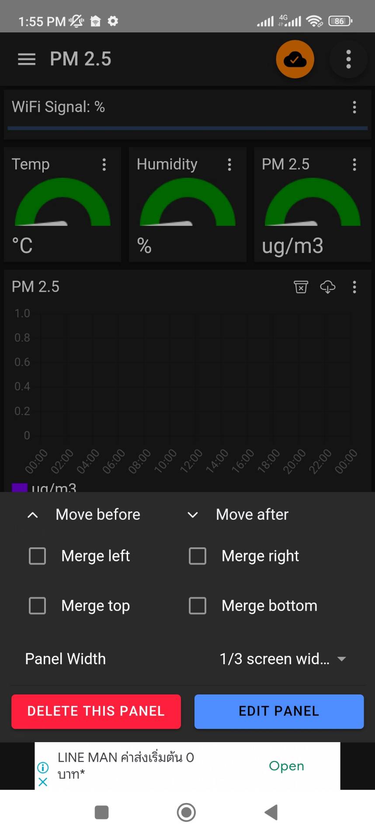
Task: Tap the orange cloud connection icon
Action: (295, 59)
